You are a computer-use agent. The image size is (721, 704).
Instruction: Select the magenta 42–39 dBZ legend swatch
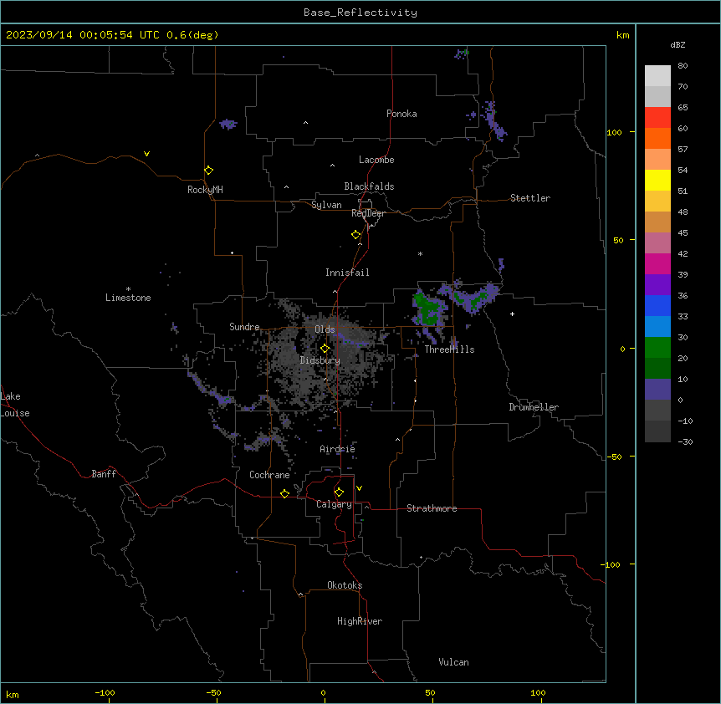pos(657,263)
